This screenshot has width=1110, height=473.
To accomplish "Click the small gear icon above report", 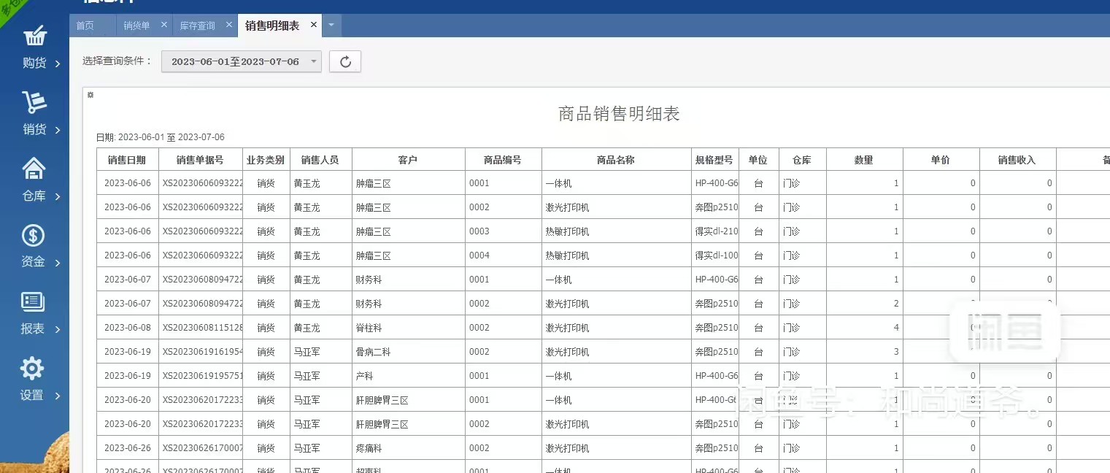I will pyautogui.click(x=90, y=95).
